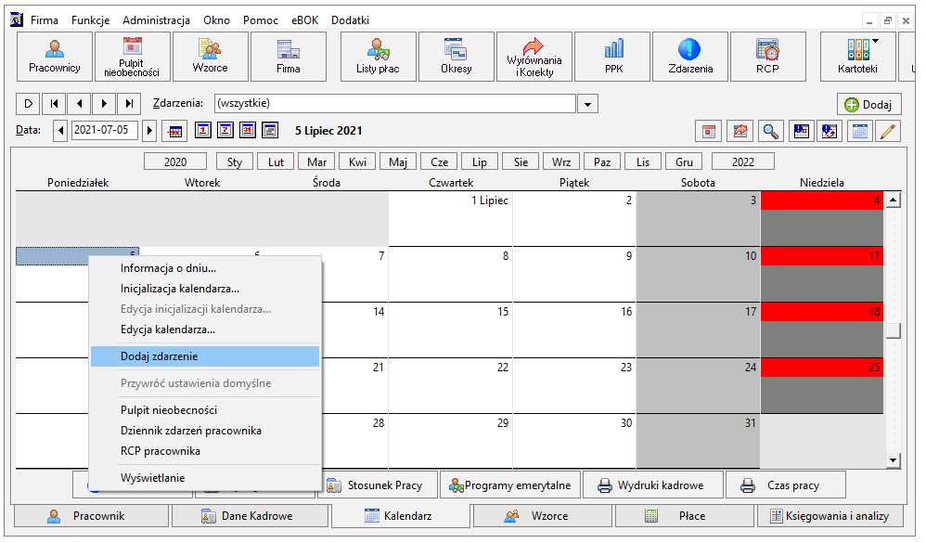926x543 pixels.
Task: Open the Administracja menu
Action: [x=157, y=20]
